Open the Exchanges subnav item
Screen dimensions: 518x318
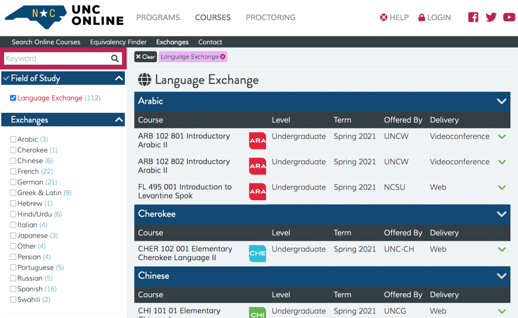tap(172, 42)
